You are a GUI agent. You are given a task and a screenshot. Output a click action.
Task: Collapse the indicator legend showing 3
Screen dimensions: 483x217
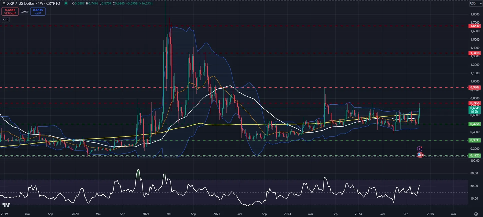pos(6,20)
